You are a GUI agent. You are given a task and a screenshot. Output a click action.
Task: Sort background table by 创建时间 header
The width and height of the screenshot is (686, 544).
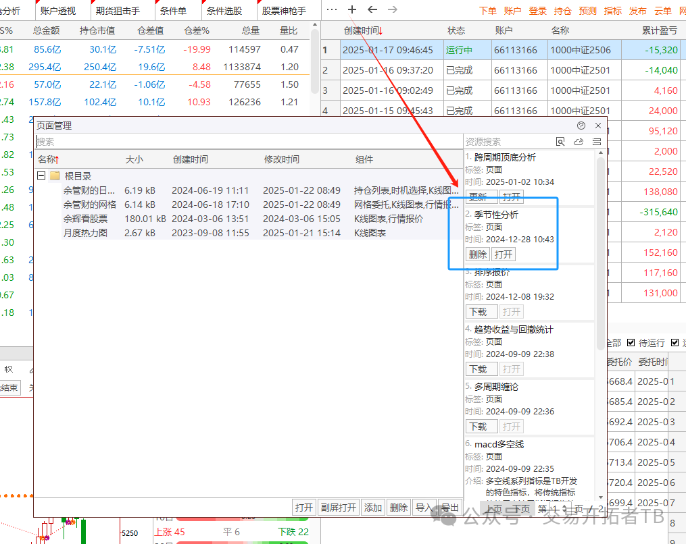click(363, 30)
